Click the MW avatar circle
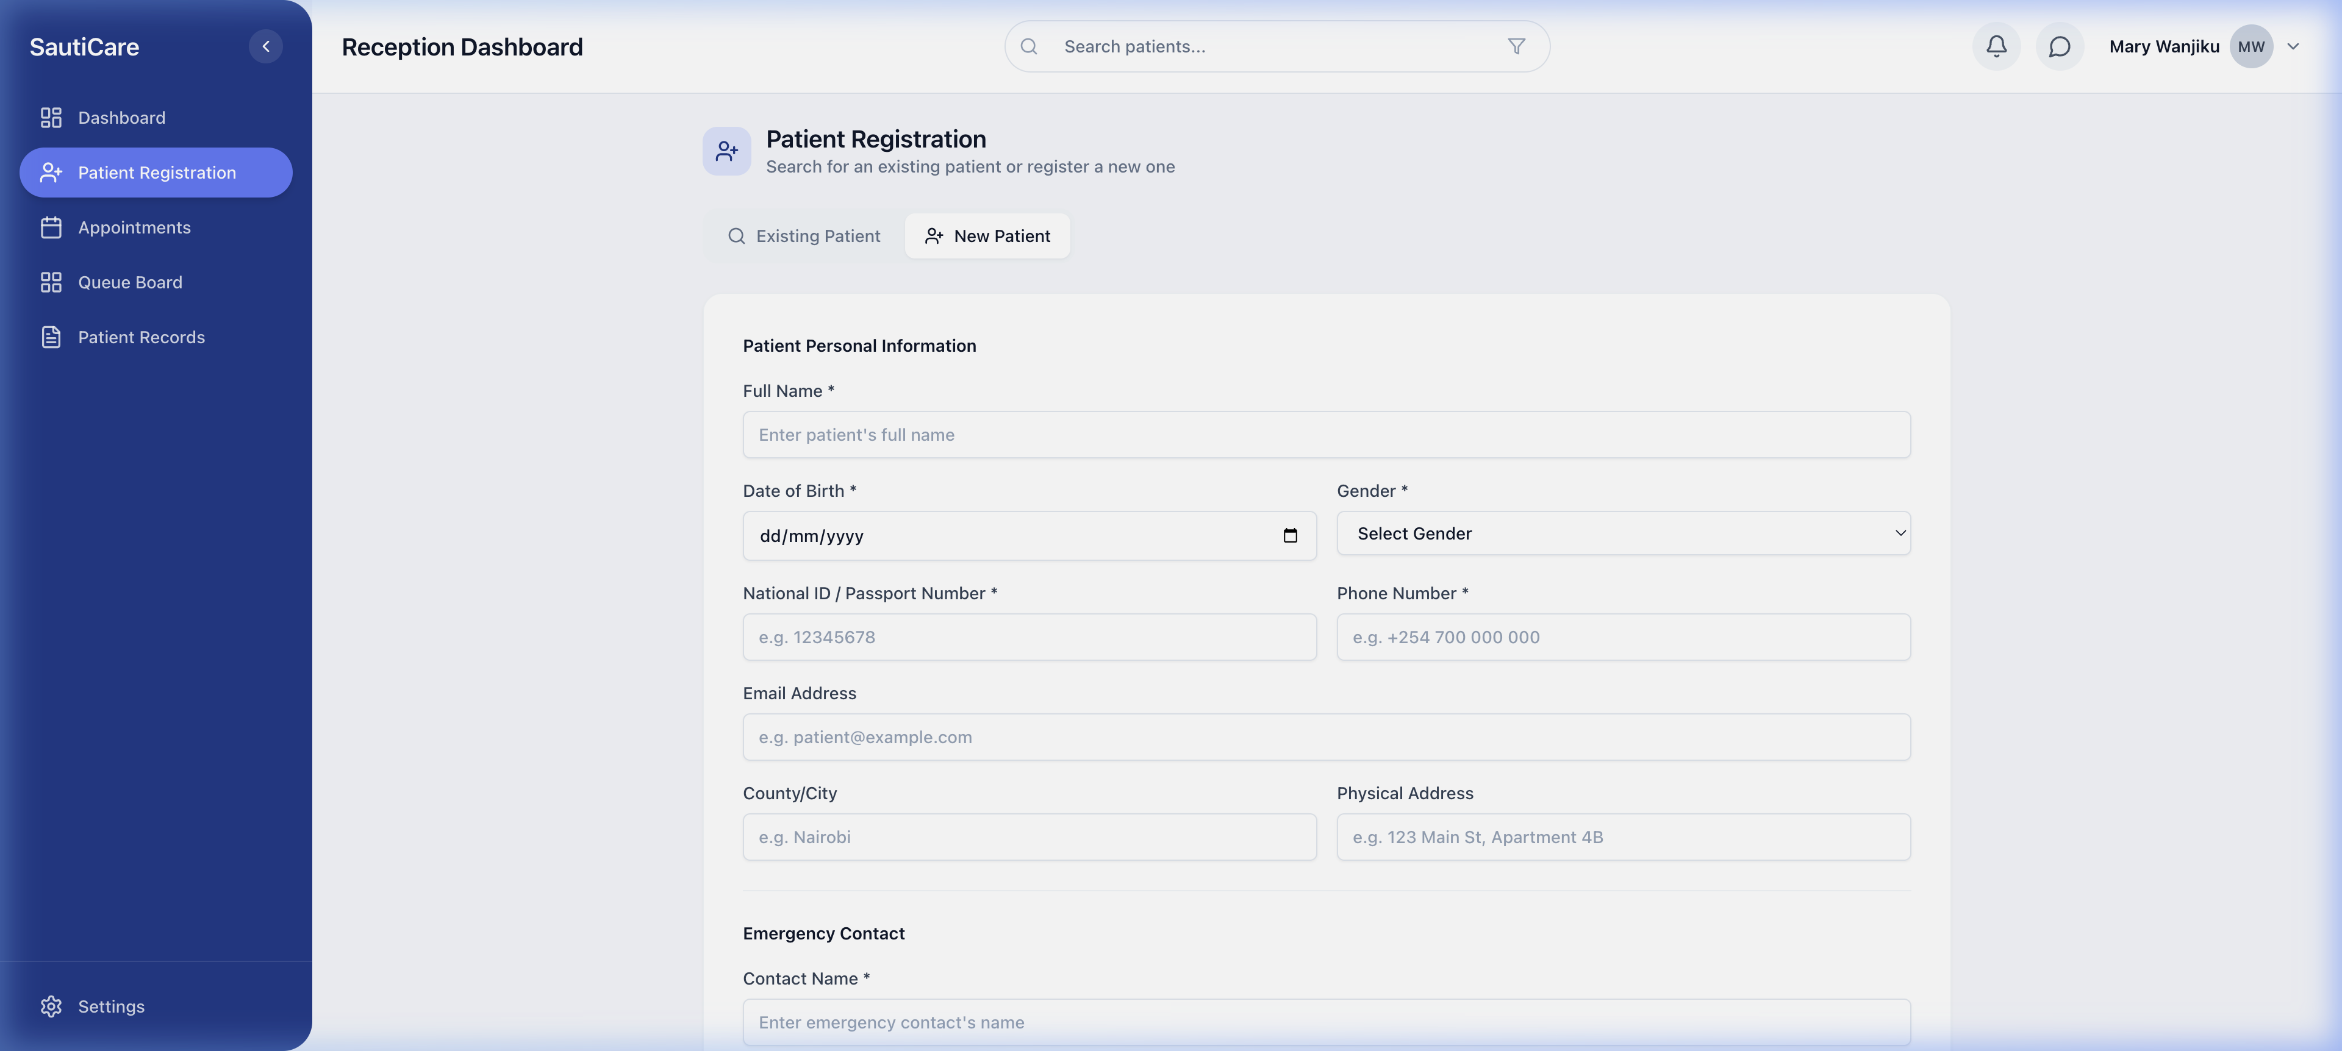This screenshot has width=2342, height=1051. coord(2250,46)
